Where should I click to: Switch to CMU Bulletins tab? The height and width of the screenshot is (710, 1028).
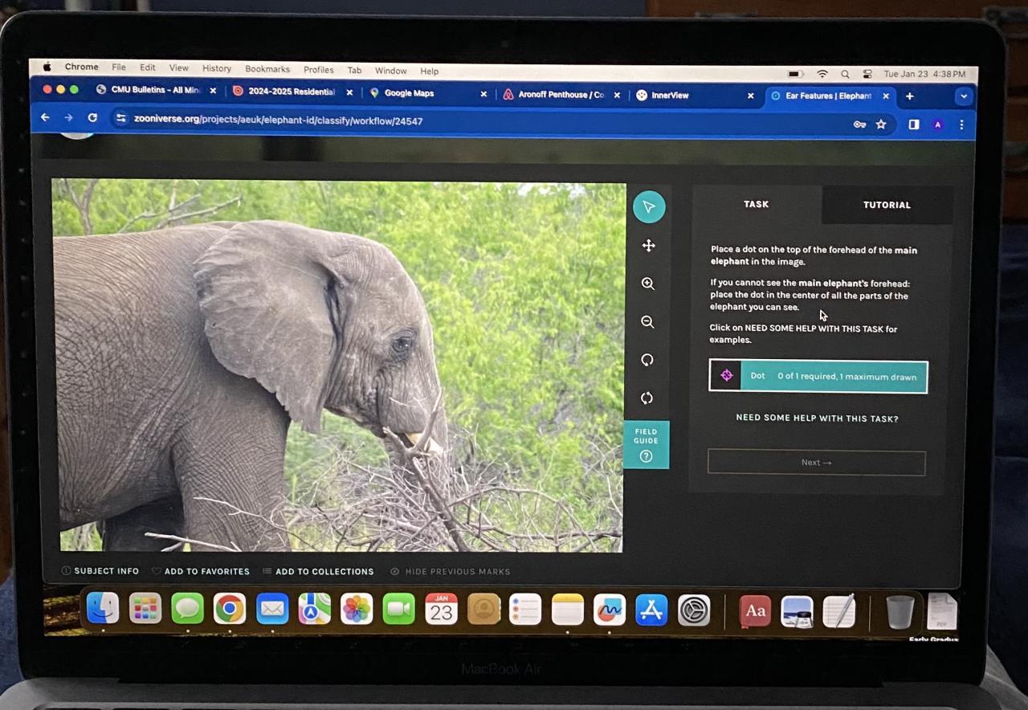pos(156,90)
